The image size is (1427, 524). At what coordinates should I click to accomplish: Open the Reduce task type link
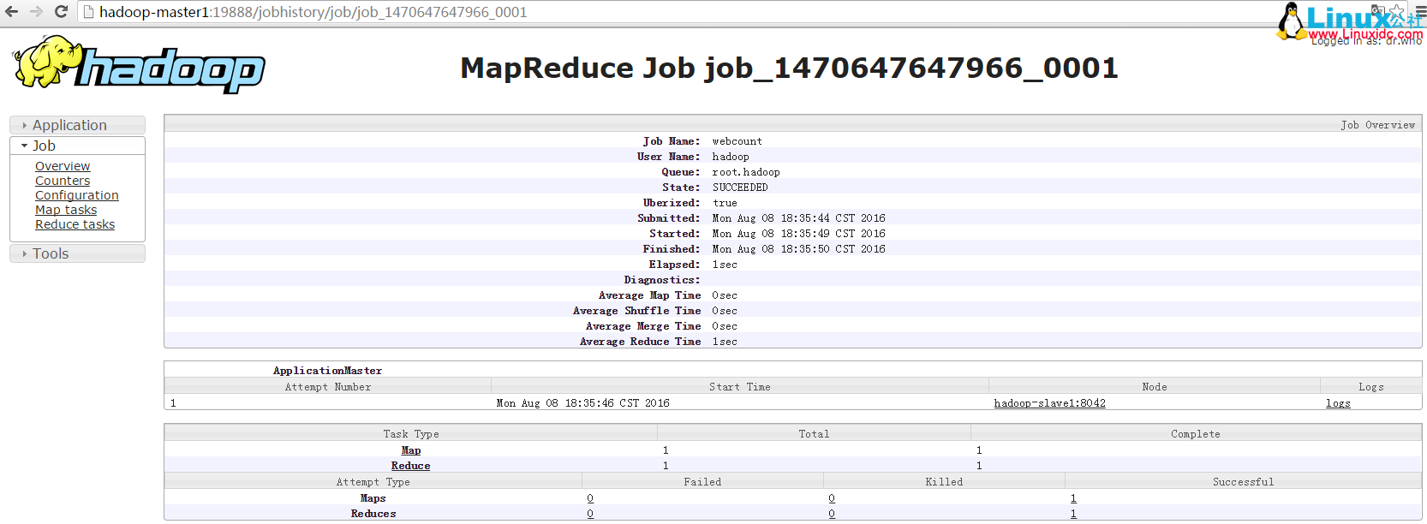point(411,466)
